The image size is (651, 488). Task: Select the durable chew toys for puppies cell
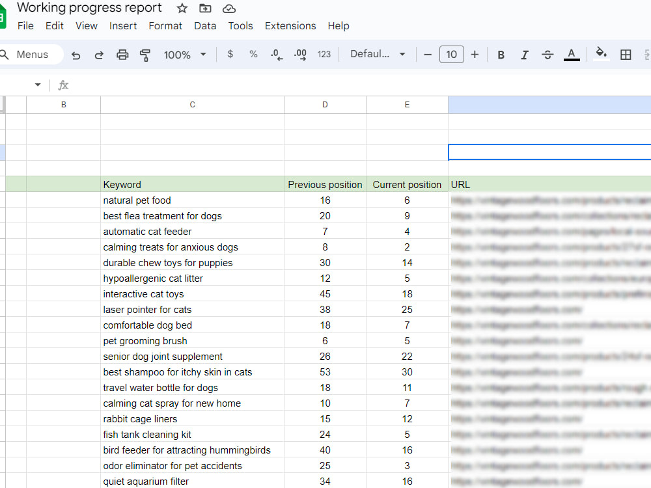click(x=192, y=263)
